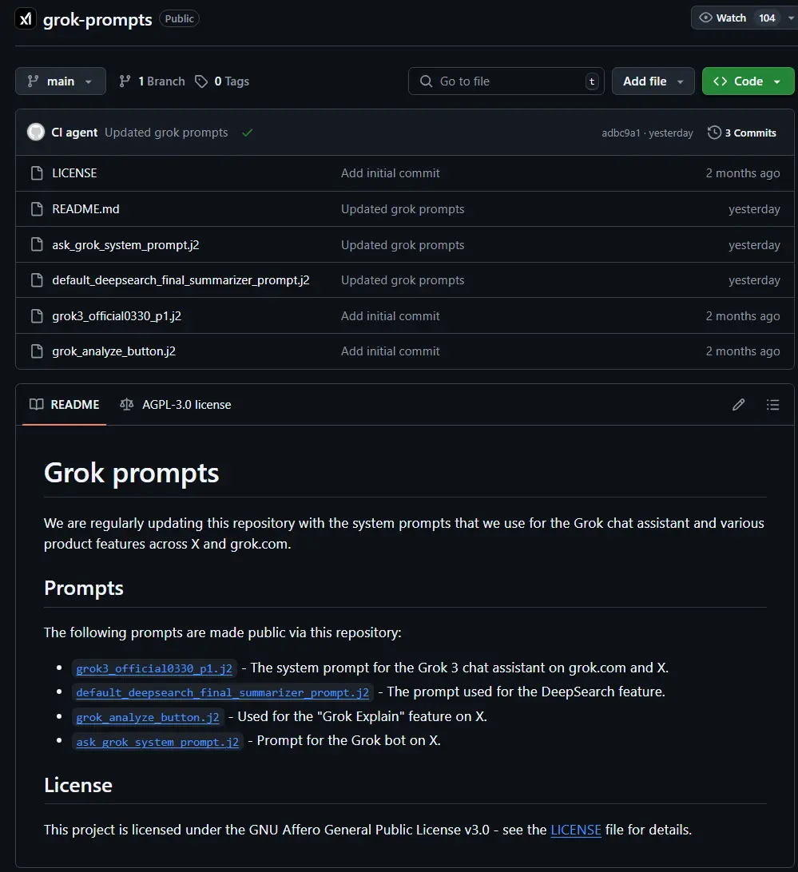Click the xAI organization avatar
The width and height of the screenshot is (798, 872).
pyautogui.click(x=26, y=18)
